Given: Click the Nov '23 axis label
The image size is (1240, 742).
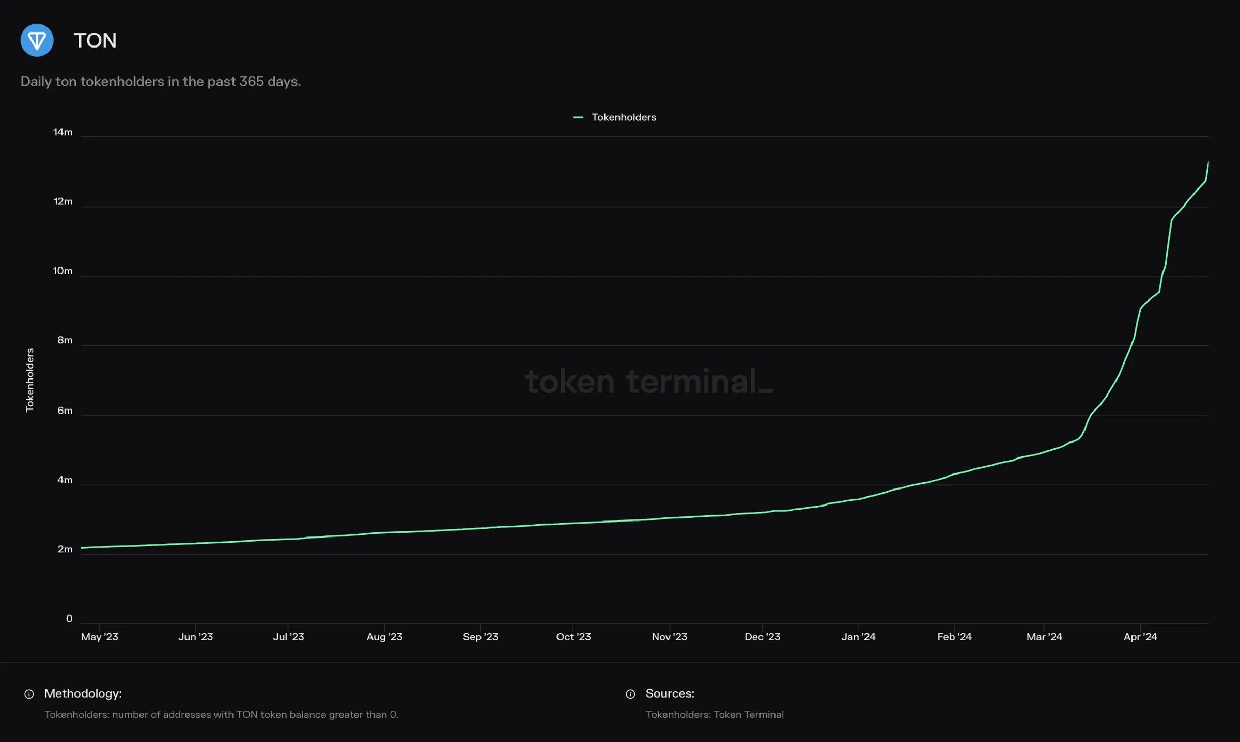Looking at the screenshot, I should [669, 637].
